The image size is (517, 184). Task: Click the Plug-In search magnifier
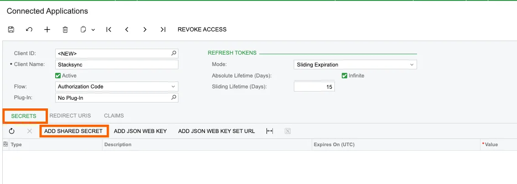[174, 98]
